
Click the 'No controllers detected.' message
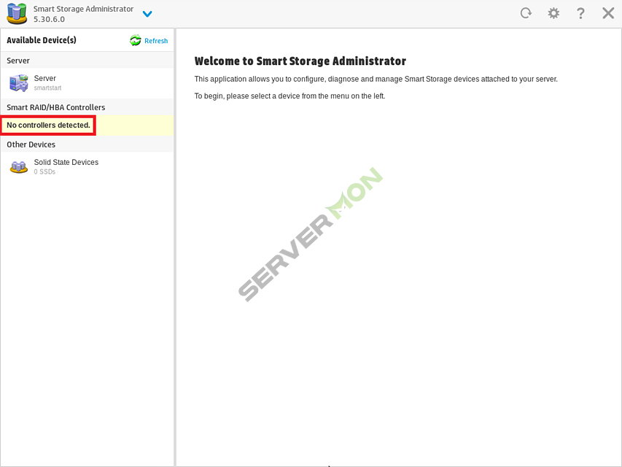48,125
